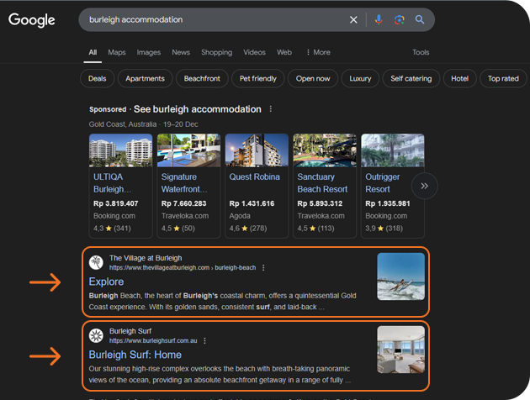
Task: Apply the Open now filter chip
Action: [x=313, y=79]
